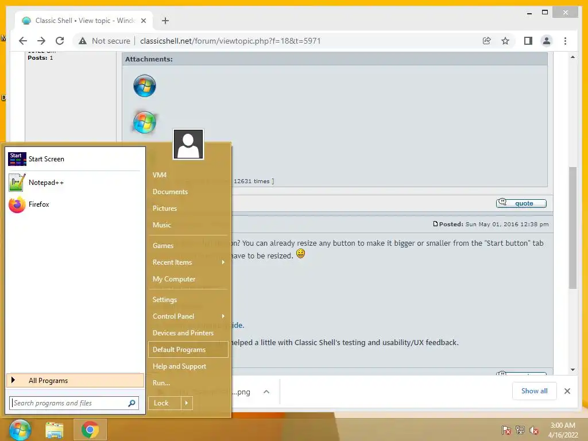The height and width of the screenshot is (441, 588).
Task: Click the Lock button
Action: click(165, 403)
